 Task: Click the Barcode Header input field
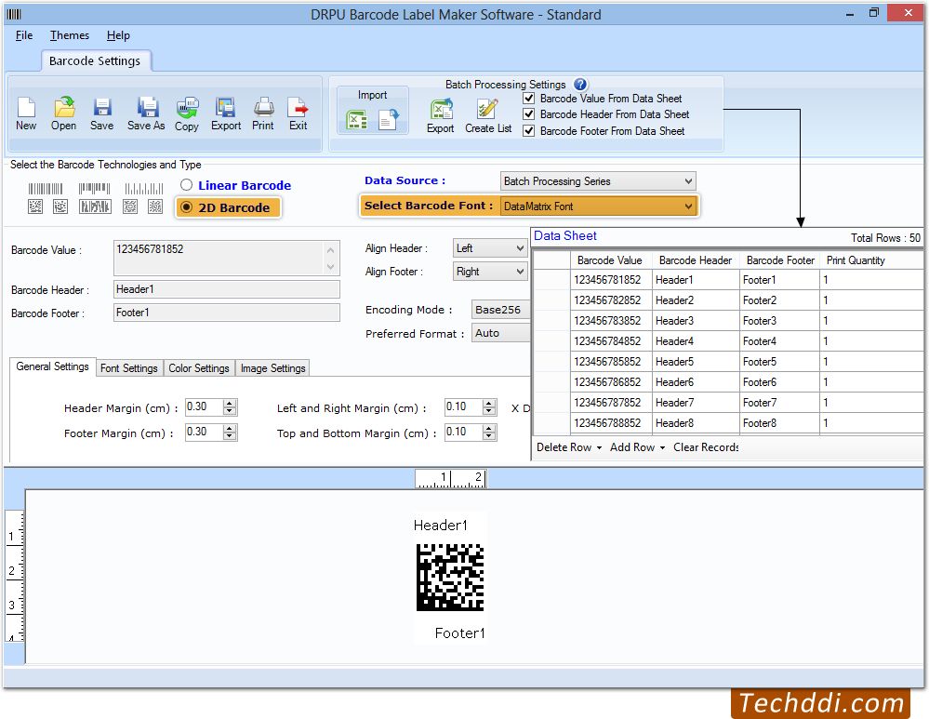tap(226, 289)
